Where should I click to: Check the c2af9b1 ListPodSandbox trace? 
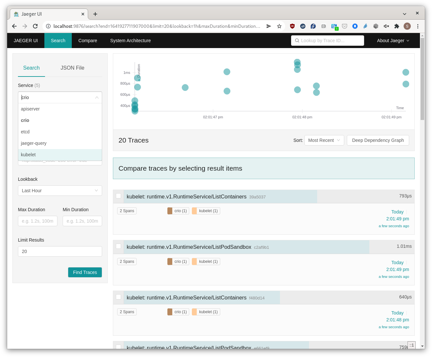[x=118, y=246]
